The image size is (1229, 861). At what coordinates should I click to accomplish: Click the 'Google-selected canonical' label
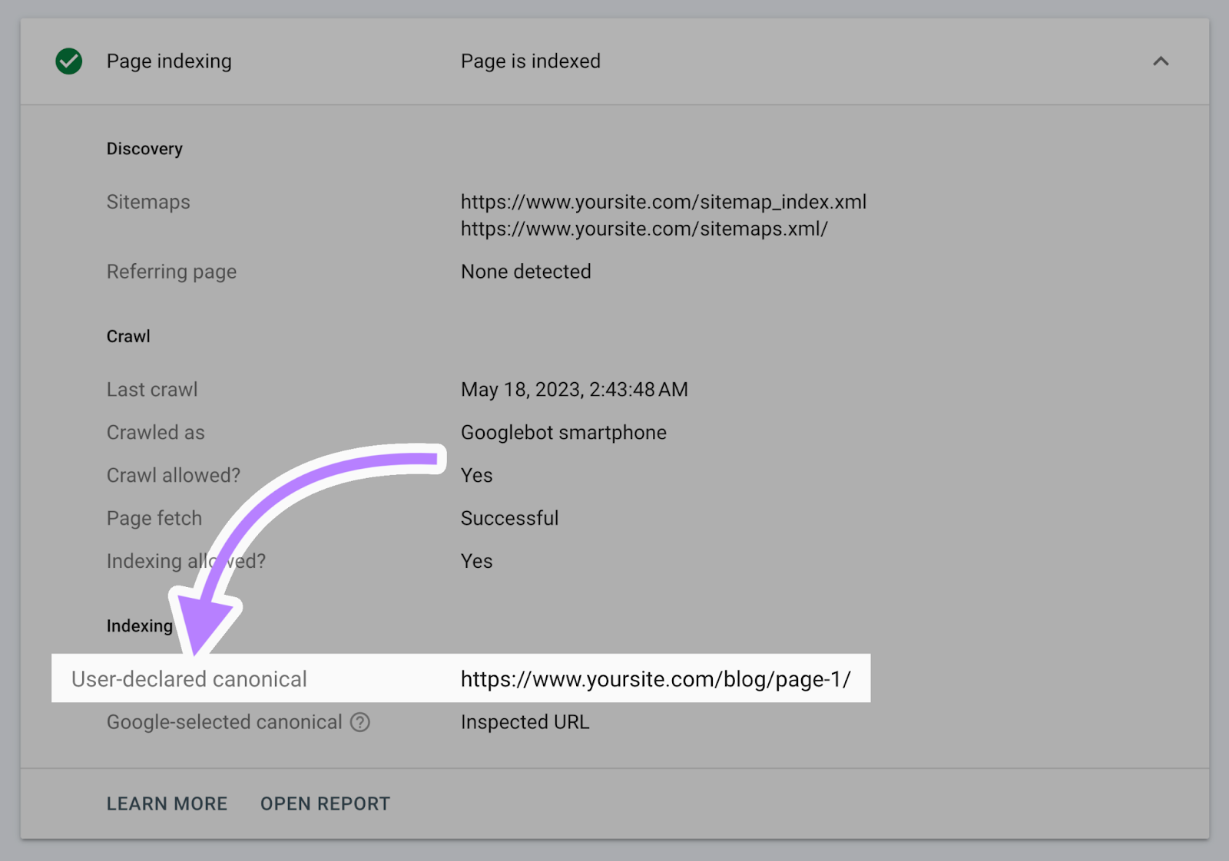[224, 722]
